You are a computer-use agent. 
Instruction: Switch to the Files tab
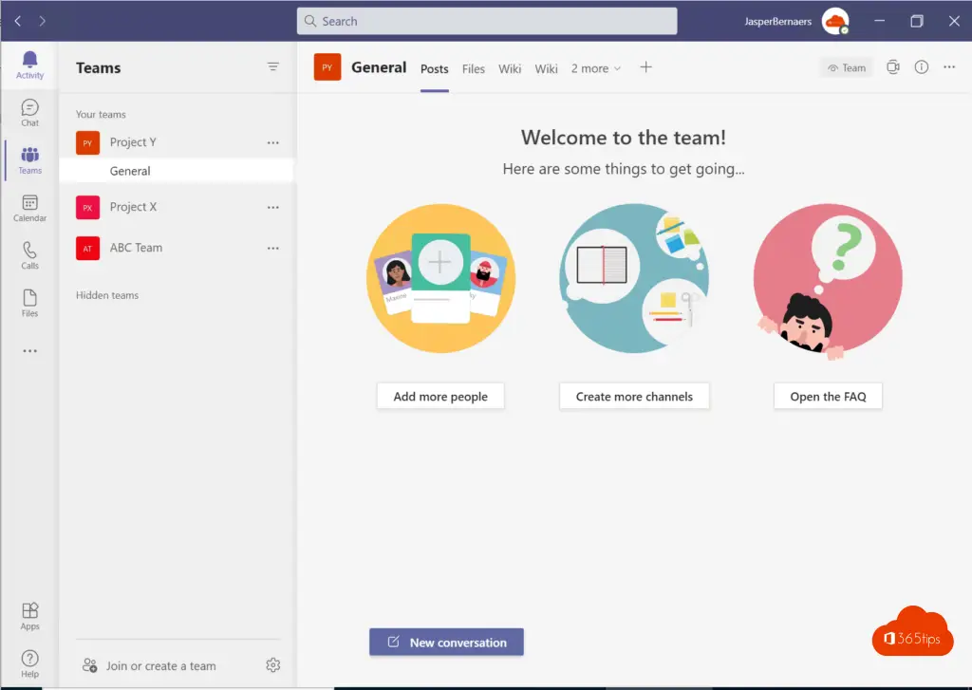[x=474, y=68]
